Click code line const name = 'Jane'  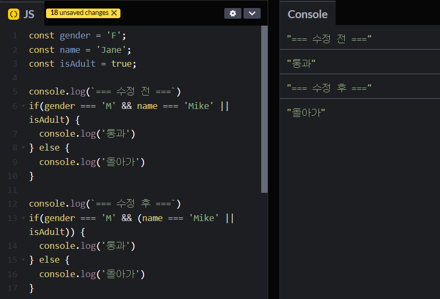[x=80, y=50]
